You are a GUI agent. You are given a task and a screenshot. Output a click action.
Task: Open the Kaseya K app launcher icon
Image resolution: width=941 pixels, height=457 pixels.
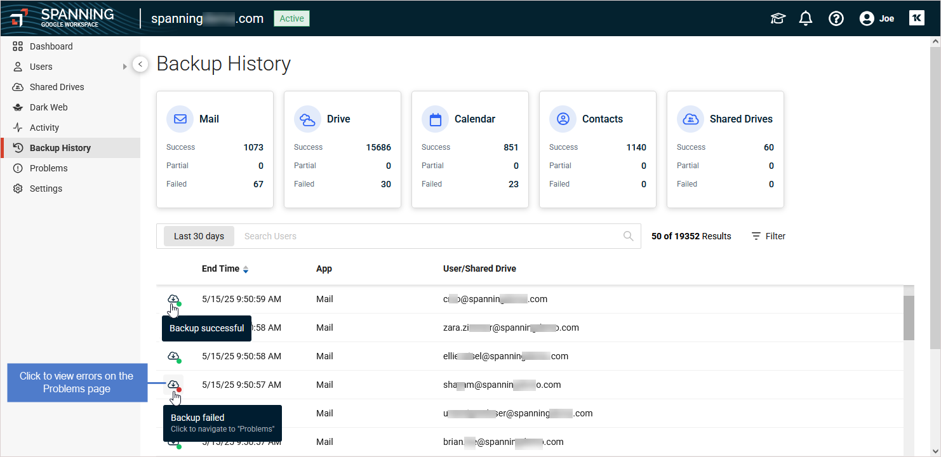916,18
